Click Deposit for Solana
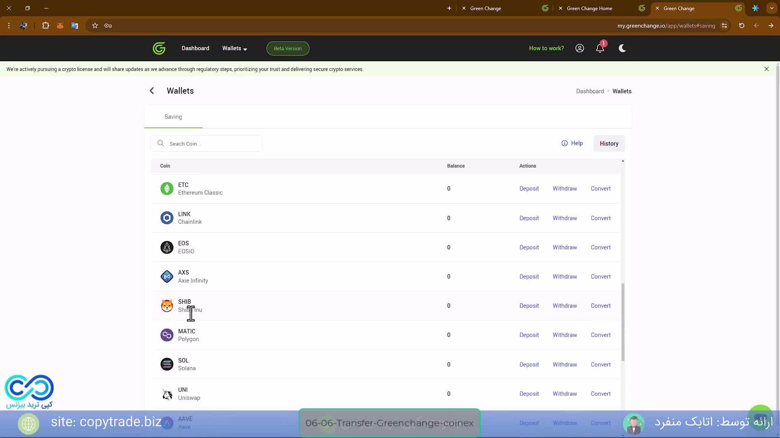 529,365
